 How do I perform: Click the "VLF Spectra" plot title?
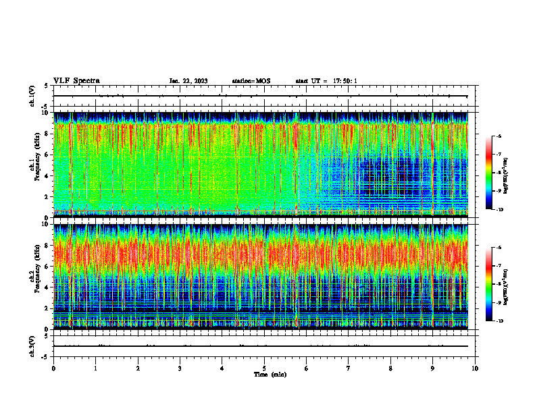[x=77, y=81]
